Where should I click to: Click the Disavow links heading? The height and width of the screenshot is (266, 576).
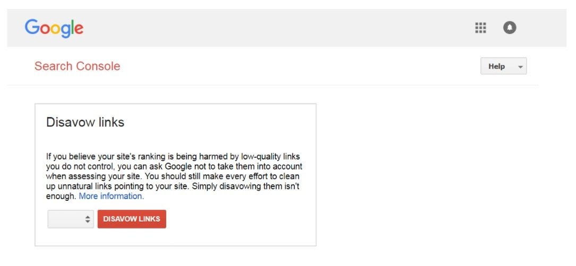click(x=85, y=122)
